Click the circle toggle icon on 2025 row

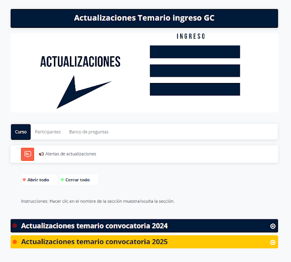pos(273,242)
